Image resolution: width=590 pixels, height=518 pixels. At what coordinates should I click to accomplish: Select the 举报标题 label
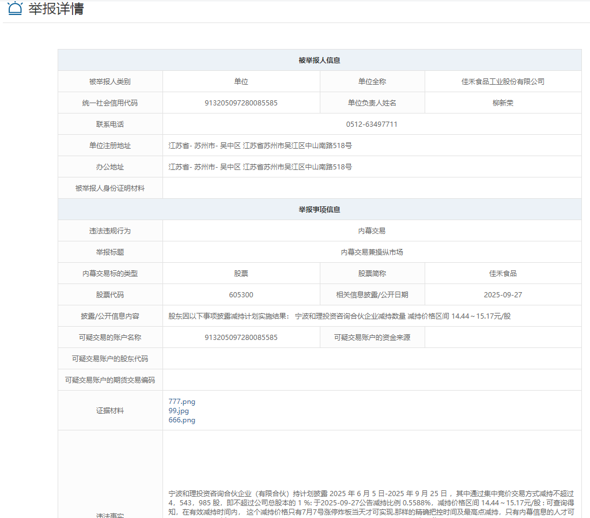point(110,252)
